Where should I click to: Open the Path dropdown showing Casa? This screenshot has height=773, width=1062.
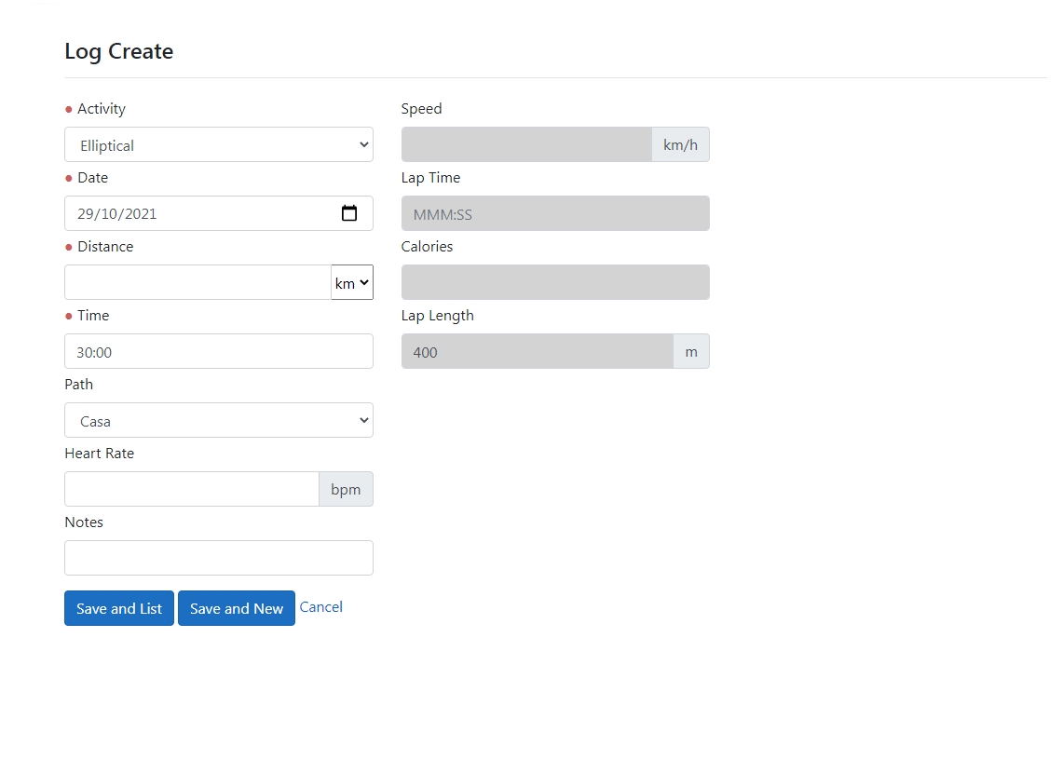(218, 421)
